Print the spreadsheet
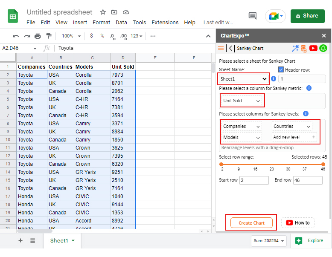332x257 pixels. (38, 36)
